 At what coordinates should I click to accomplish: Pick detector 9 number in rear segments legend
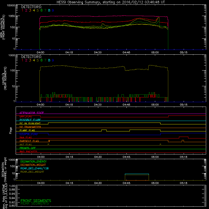click(x=53, y=60)
